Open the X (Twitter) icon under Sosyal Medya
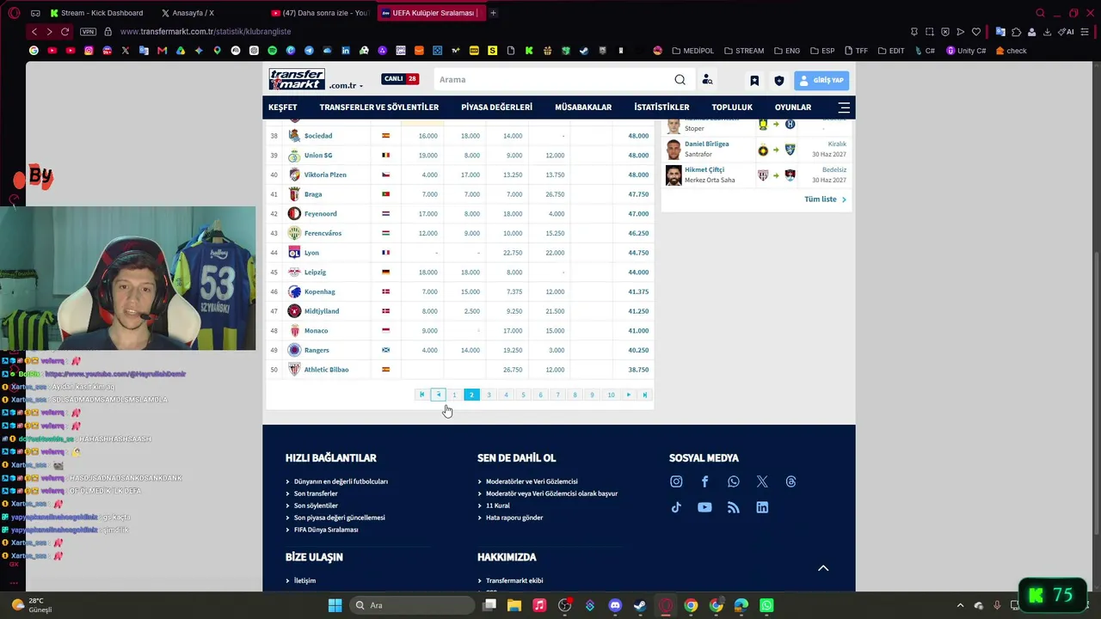The image size is (1101, 619). 762,481
